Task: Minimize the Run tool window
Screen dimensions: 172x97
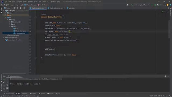Action: tap(168, 76)
